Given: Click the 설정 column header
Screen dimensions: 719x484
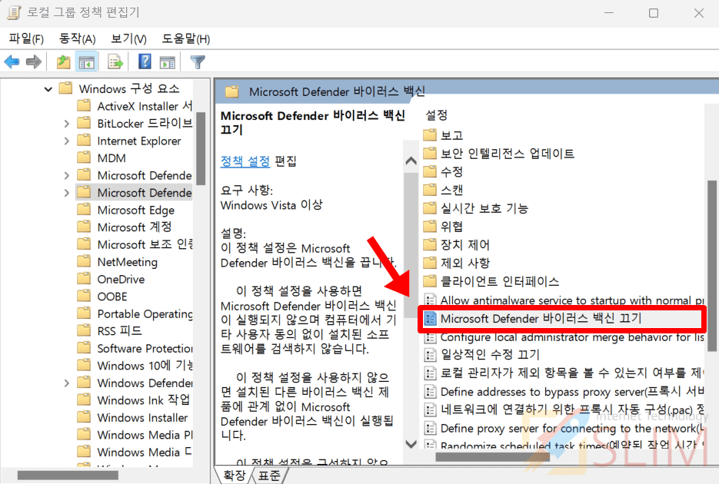Looking at the screenshot, I should [436, 115].
